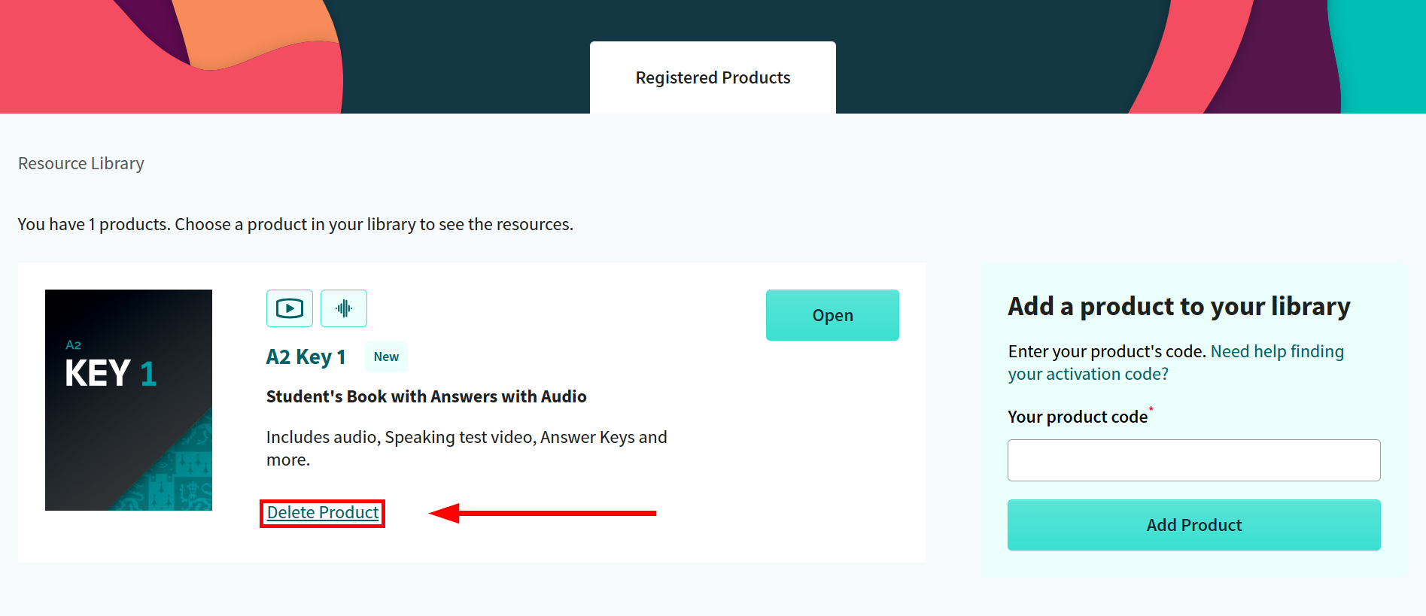Click the audio waveform icon
The width and height of the screenshot is (1426, 616).
(344, 308)
